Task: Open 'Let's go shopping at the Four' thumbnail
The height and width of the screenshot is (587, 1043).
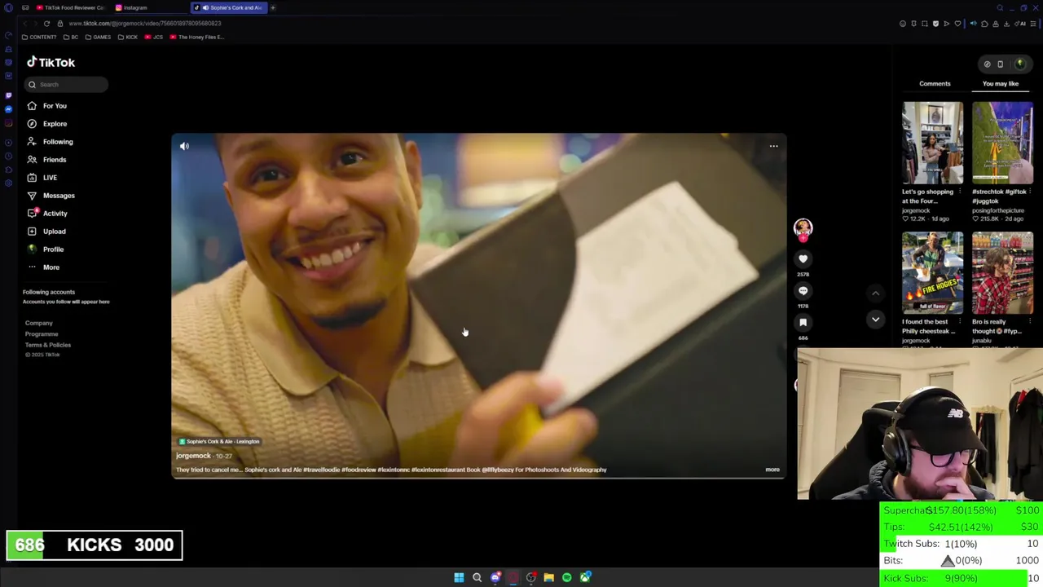Action: pos(932,143)
